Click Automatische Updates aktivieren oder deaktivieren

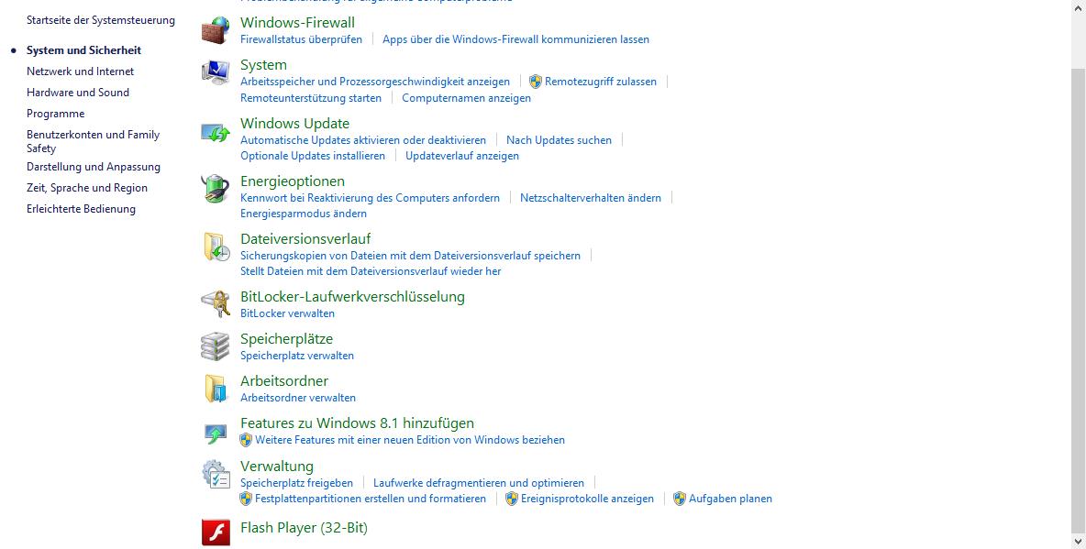(x=363, y=140)
